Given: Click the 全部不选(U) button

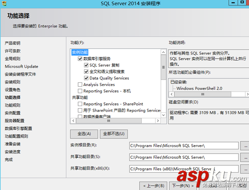Looking at the screenshot, I should point(114,134).
